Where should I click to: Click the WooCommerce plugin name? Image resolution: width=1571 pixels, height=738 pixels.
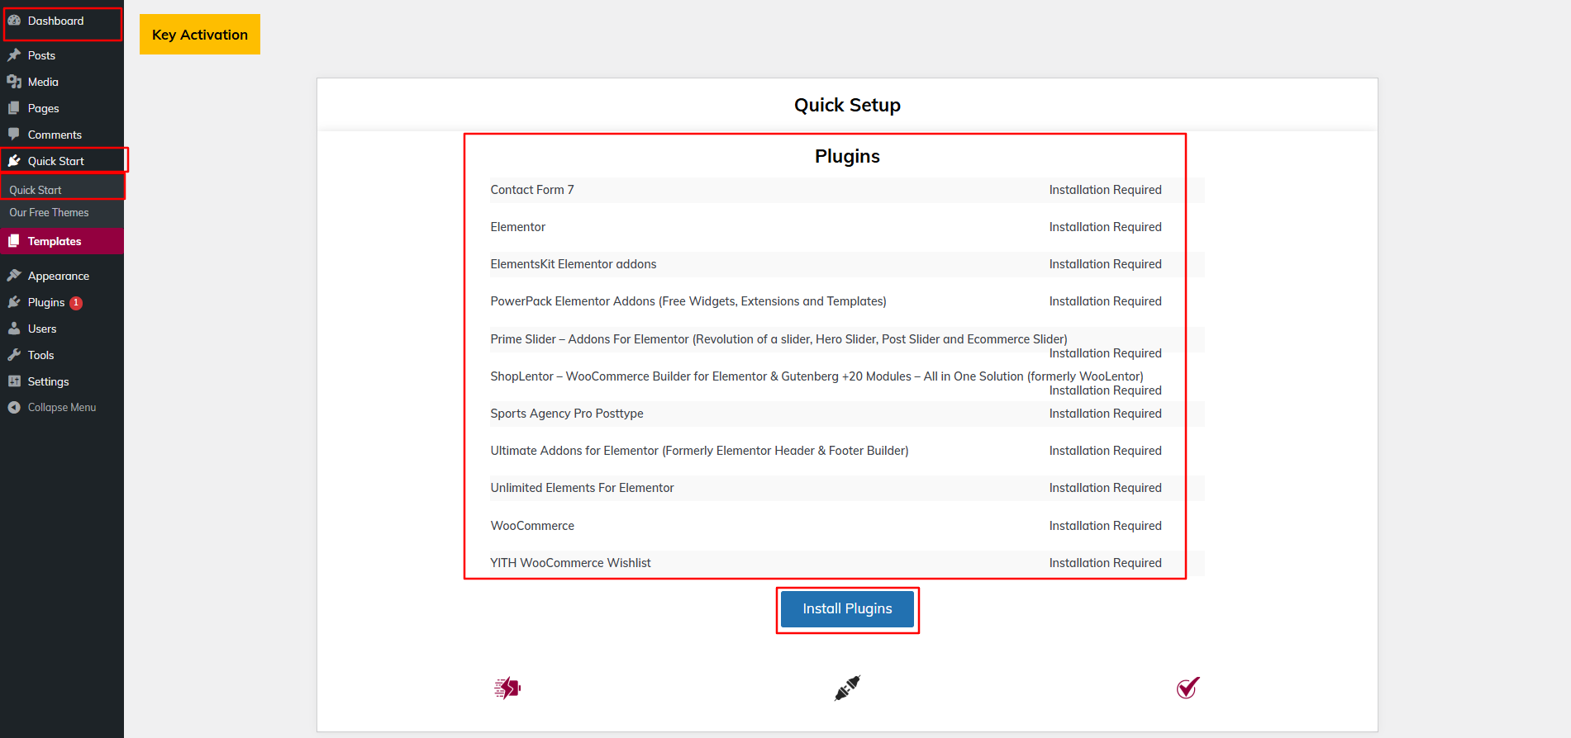click(532, 526)
